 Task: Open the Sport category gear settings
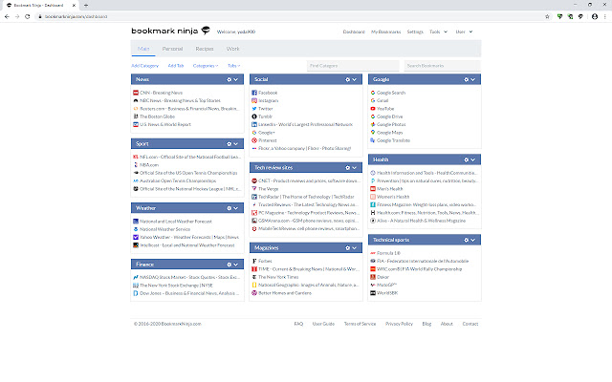click(x=229, y=144)
